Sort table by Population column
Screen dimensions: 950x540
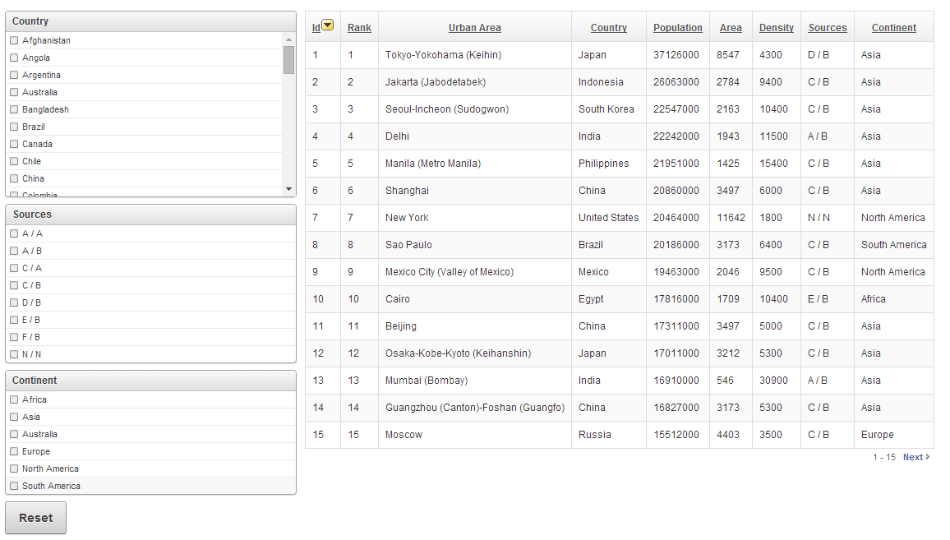coord(677,28)
